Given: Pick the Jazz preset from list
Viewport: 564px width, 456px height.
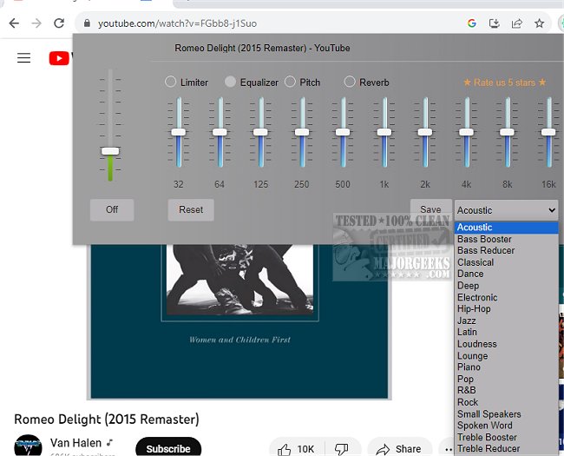Looking at the screenshot, I should coord(467,321).
